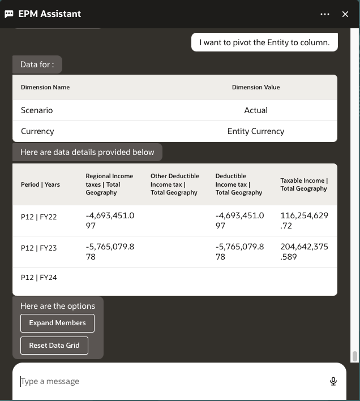Click the Entity Currency dimension value
The width and height of the screenshot is (360, 401).
point(256,131)
